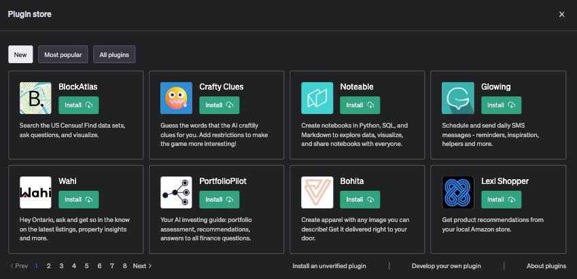Image resolution: width=577 pixels, height=279 pixels.
Task: Click the Glowing plugin title
Action: point(495,87)
